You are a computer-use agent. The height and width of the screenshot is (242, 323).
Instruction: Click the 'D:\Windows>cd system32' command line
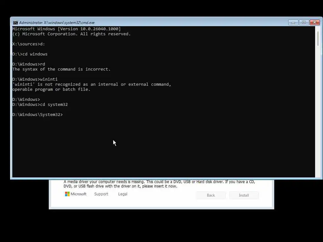pyautogui.click(x=40, y=104)
